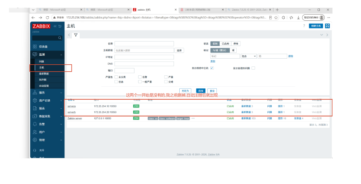
Task: Select the 已启用 status option
Action: click(x=225, y=44)
